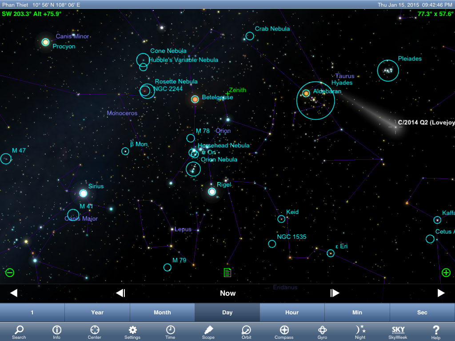
Task: Select the Month time unit tab
Action: [162, 313]
